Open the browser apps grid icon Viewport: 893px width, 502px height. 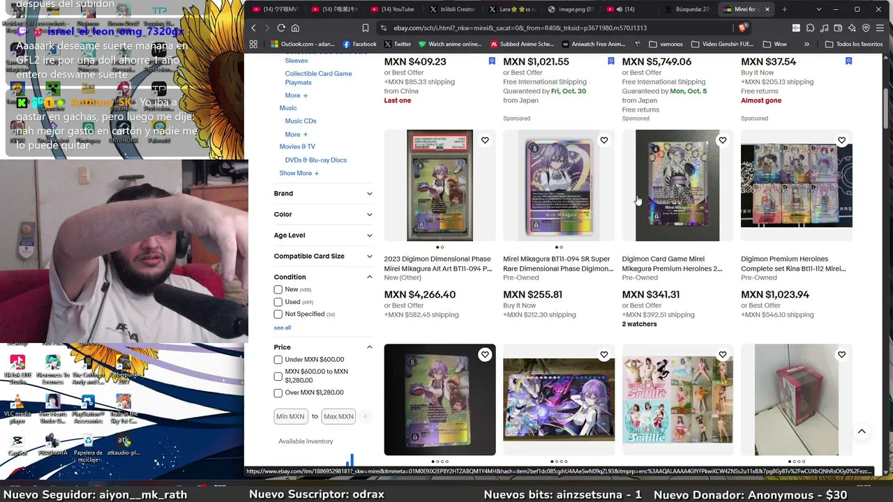253,44
